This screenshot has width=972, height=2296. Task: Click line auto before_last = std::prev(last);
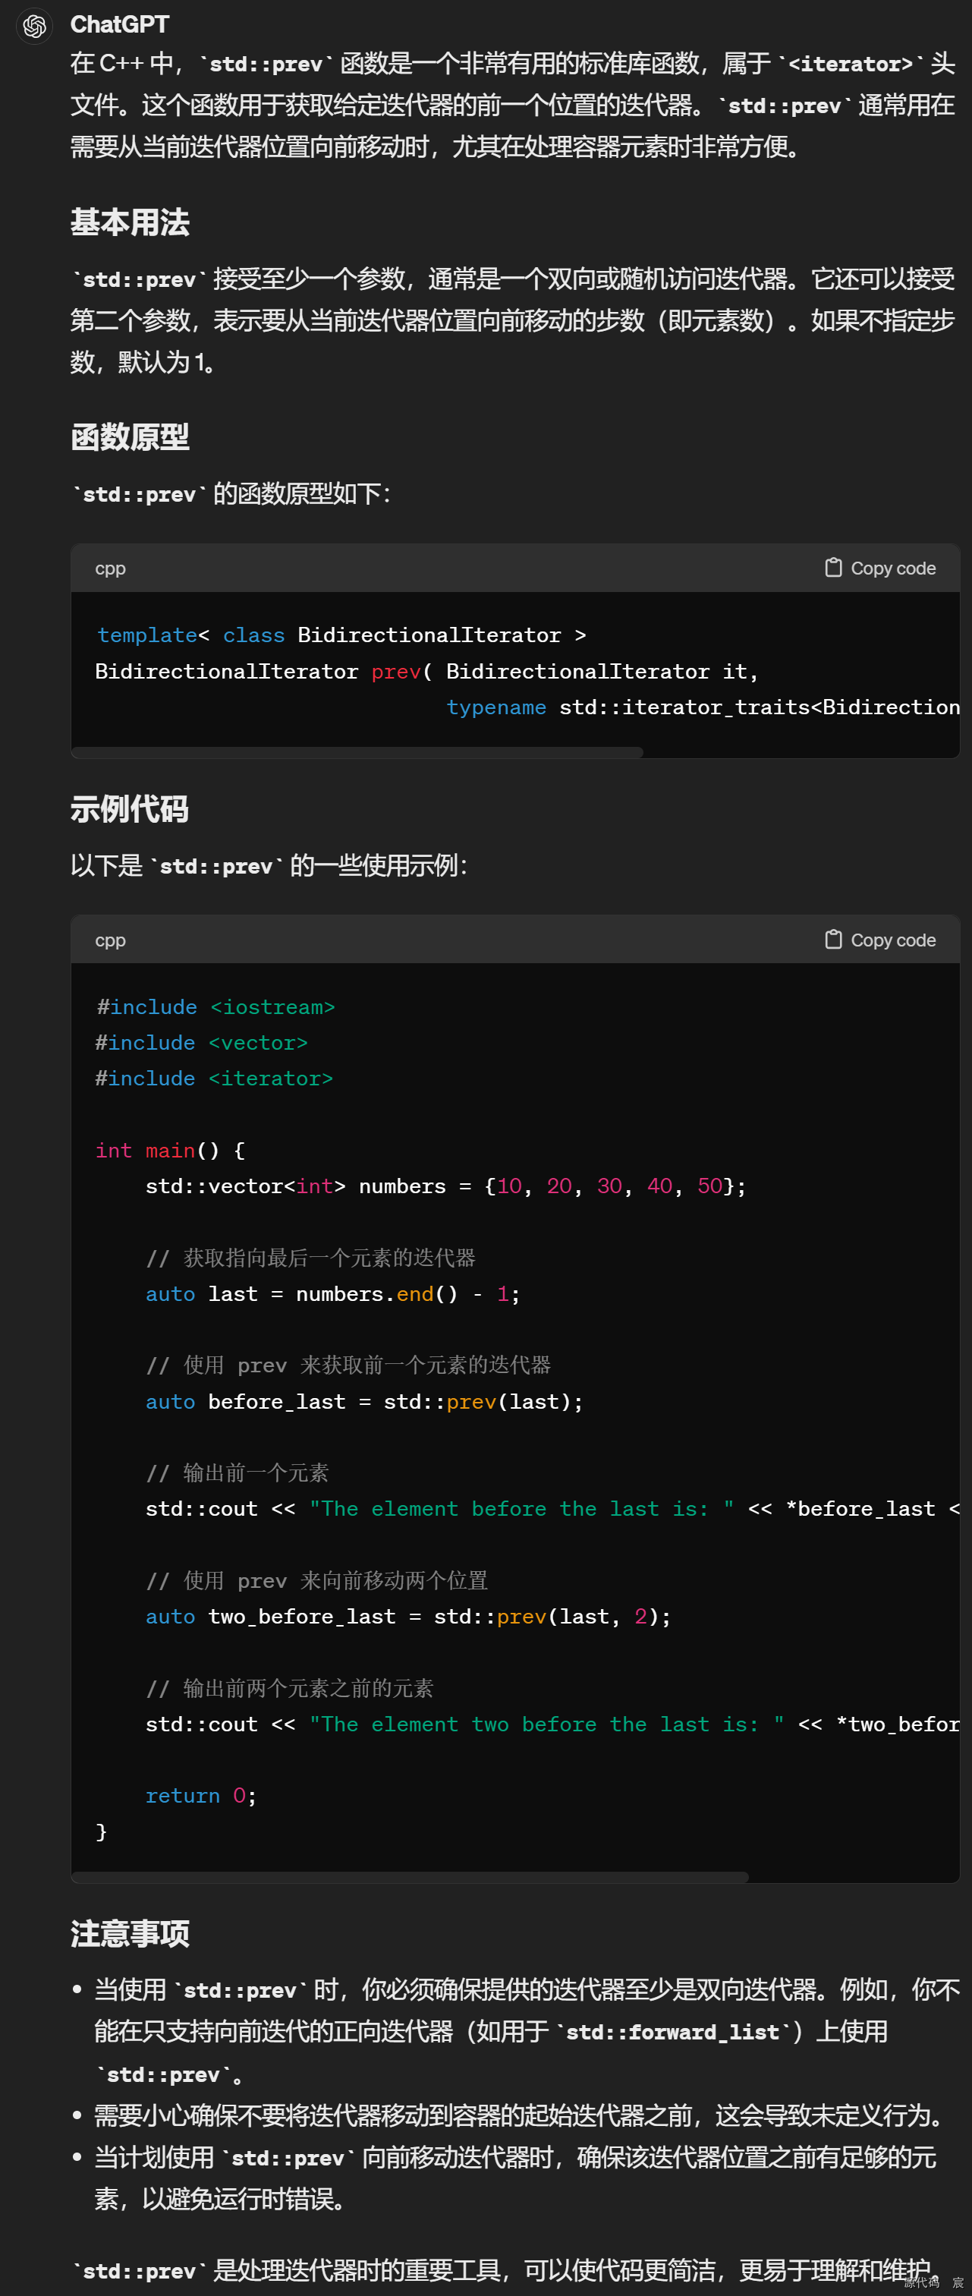pyautogui.click(x=363, y=1402)
